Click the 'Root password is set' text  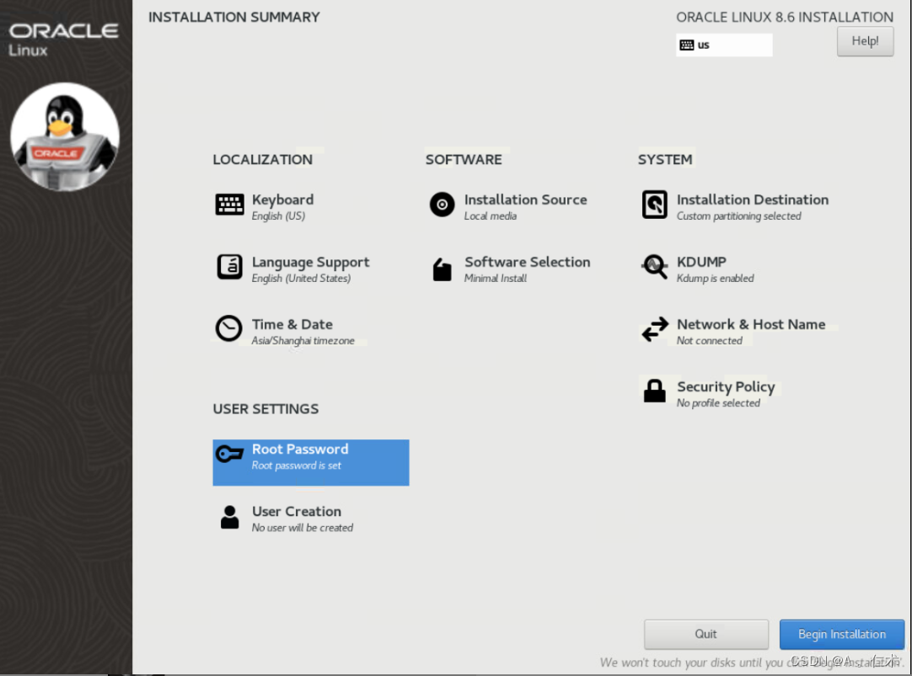pyautogui.click(x=297, y=466)
